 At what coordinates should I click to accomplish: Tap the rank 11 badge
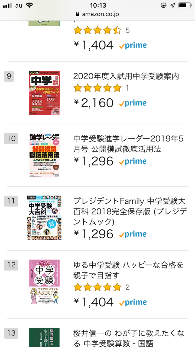[x=11, y=201]
